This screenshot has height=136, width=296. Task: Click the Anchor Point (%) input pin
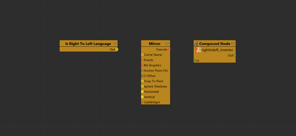pyautogui.click(x=142, y=71)
